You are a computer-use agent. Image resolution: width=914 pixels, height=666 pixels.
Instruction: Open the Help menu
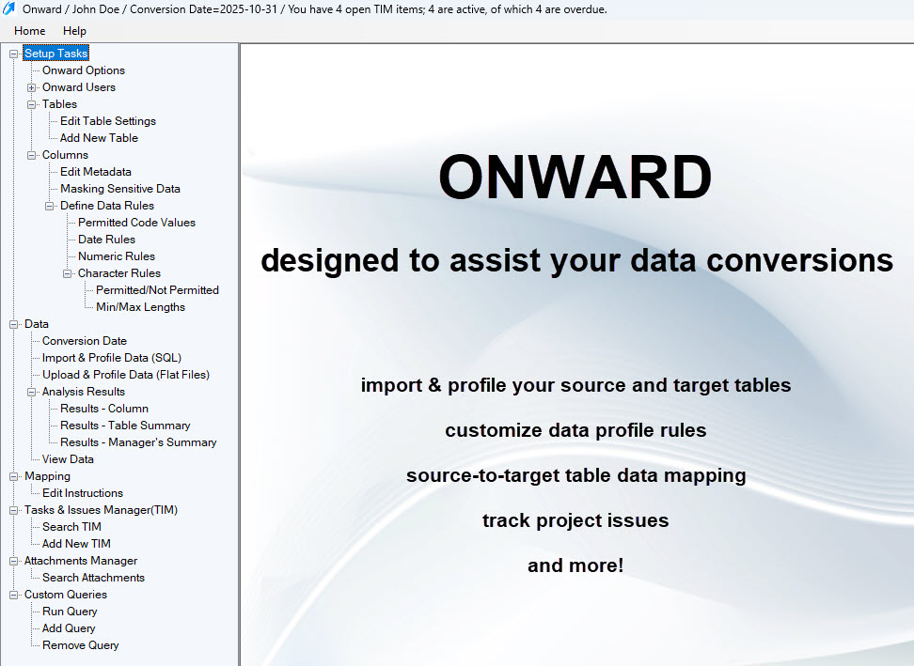(74, 31)
